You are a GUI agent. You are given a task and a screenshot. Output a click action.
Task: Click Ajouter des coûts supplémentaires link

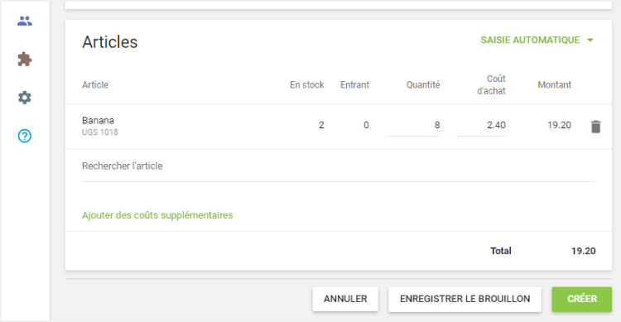pyautogui.click(x=157, y=215)
